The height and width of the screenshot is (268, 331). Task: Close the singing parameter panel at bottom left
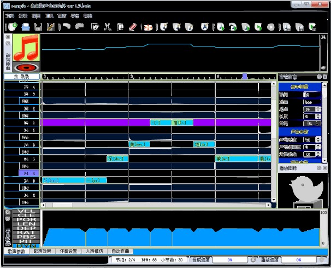[x=8, y=212]
